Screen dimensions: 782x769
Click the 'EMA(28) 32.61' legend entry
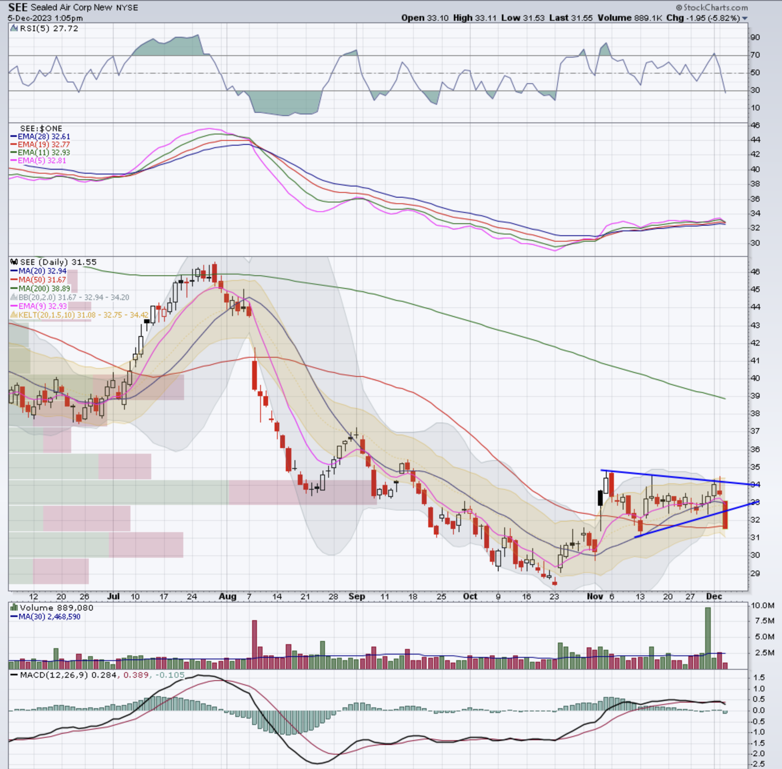[40, 136]
